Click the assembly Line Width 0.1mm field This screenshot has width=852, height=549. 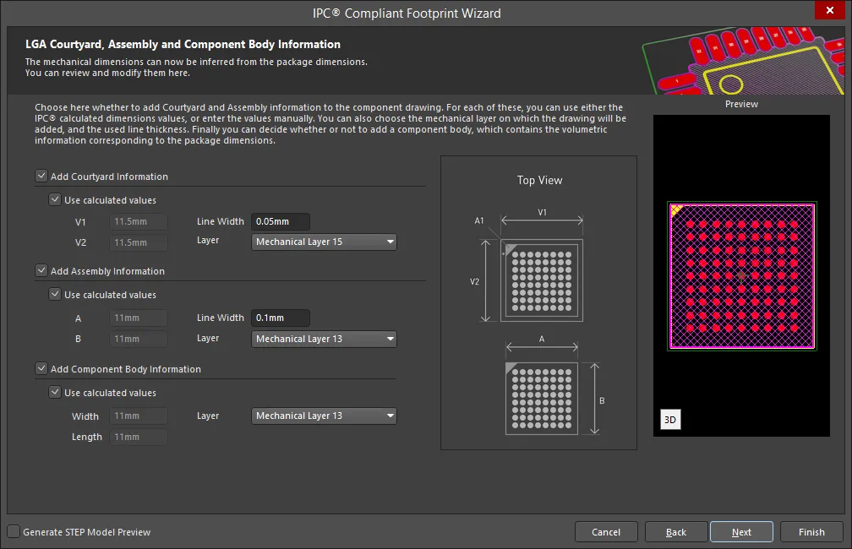pos(281,318)
